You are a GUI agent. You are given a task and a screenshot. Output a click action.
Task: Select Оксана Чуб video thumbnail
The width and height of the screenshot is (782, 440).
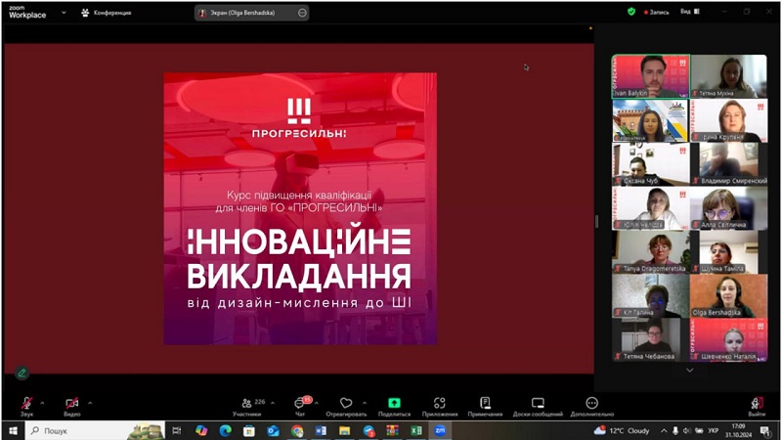pos(651,163)
